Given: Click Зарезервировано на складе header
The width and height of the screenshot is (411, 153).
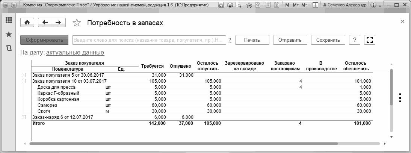Looking at the screenshot, I should (244, 66).
